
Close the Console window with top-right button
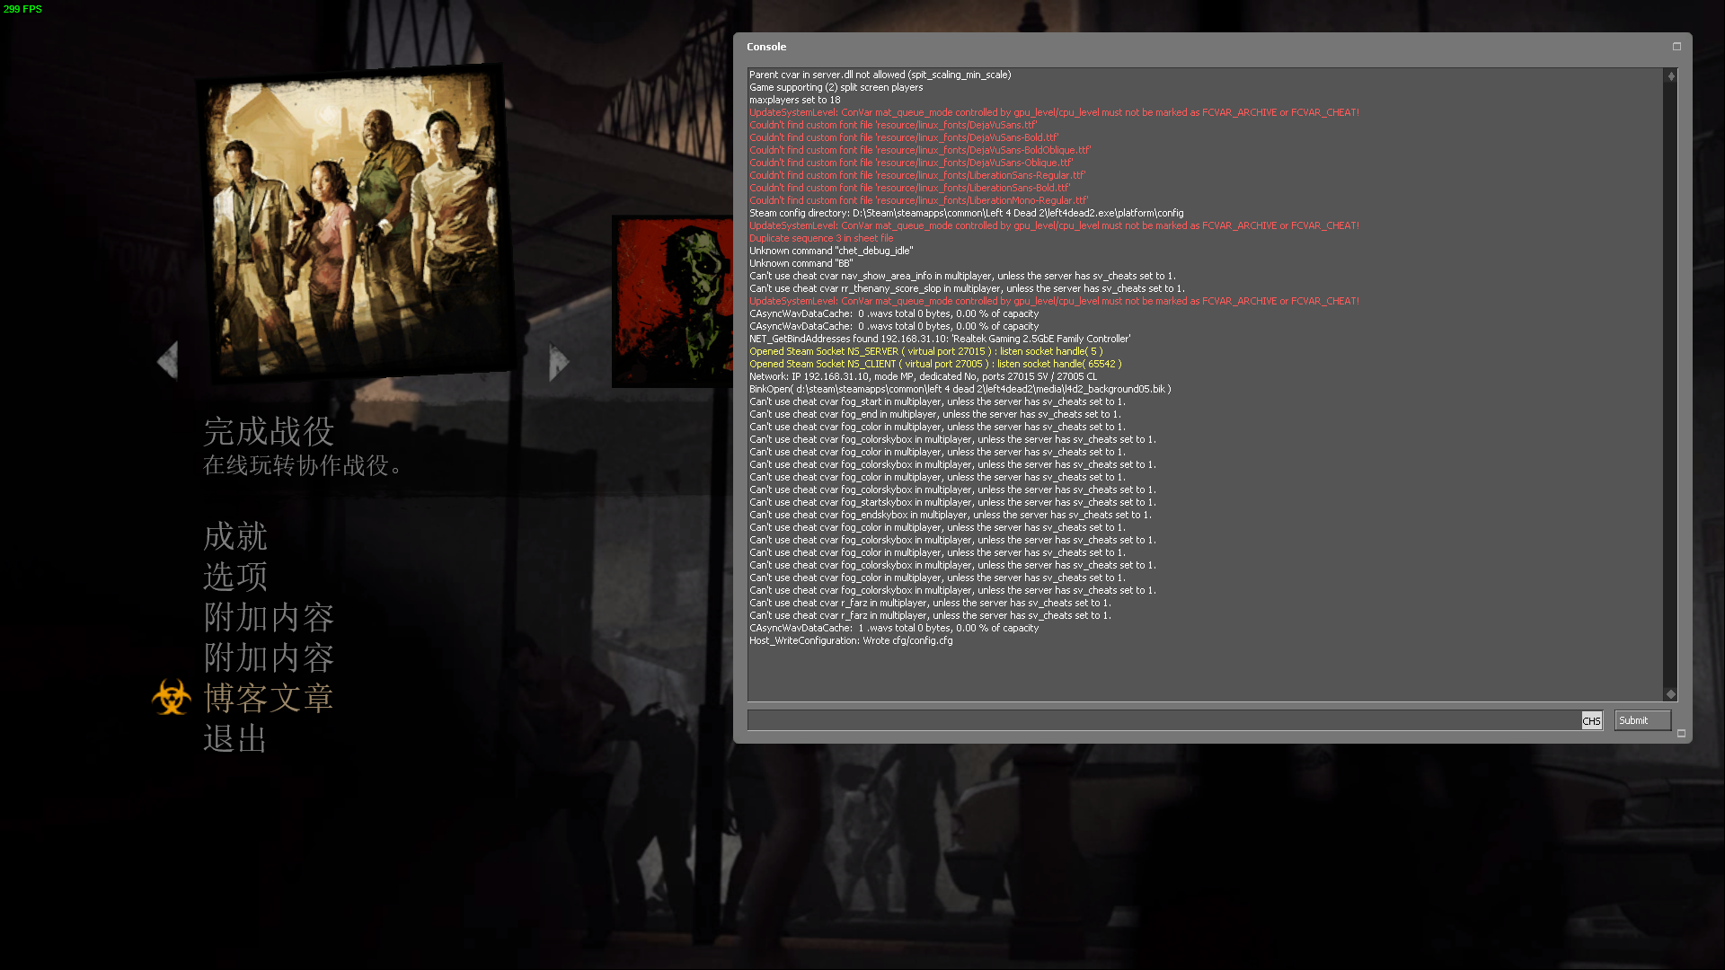tap(1676, 47)
